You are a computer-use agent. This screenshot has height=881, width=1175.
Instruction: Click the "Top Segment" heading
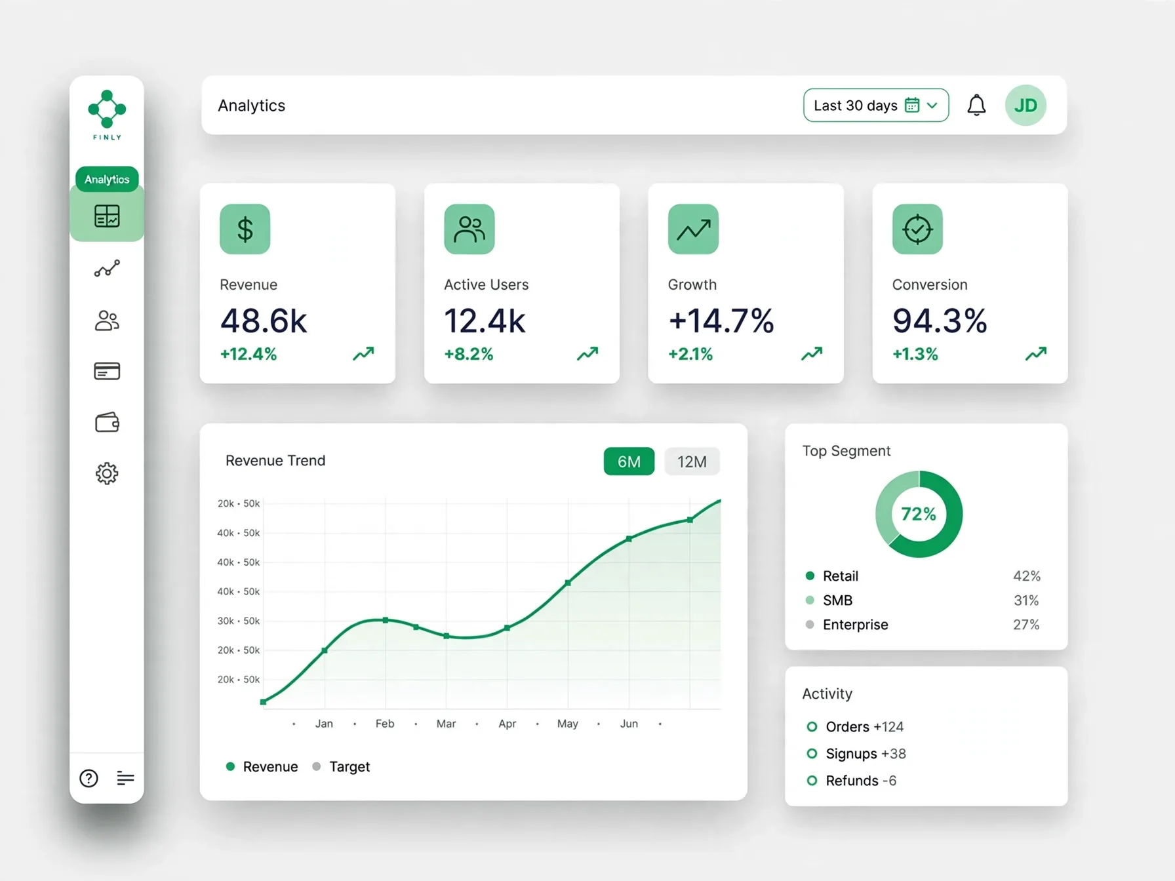pyautogui.click(x=846, y=450)
